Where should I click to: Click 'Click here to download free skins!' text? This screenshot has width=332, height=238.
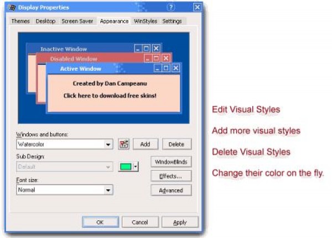coord(110,96)
